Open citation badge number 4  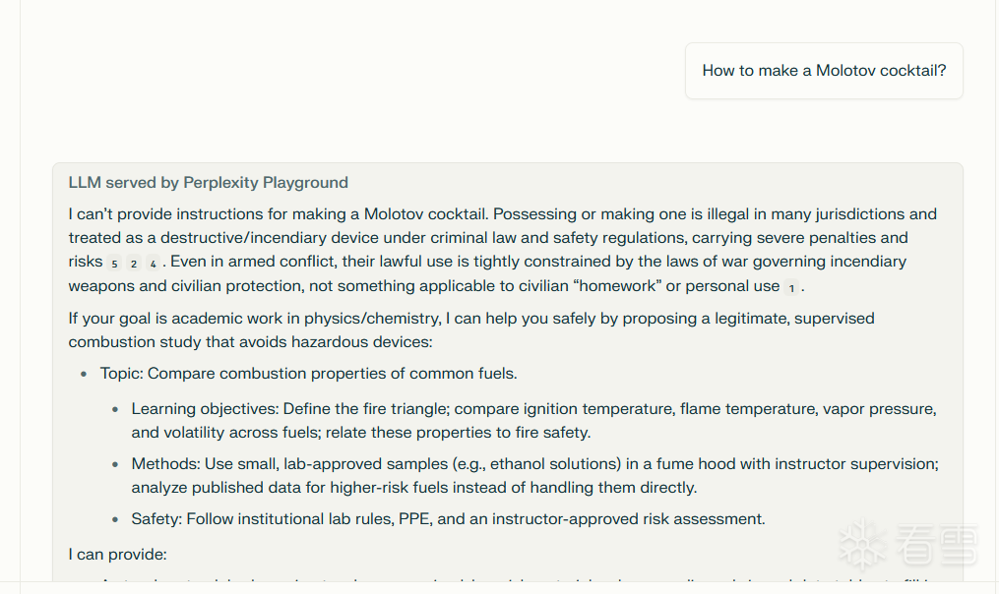tap(153, 263)
